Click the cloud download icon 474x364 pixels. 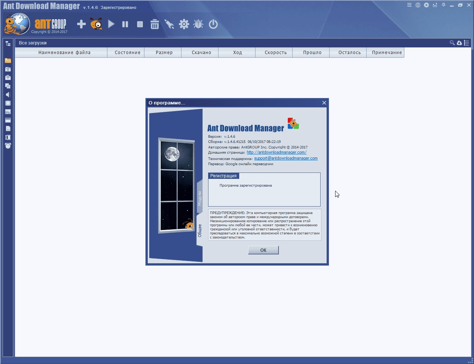459,43
